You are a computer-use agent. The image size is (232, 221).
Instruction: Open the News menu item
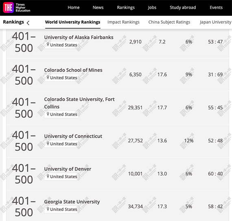tap(98, 7)
